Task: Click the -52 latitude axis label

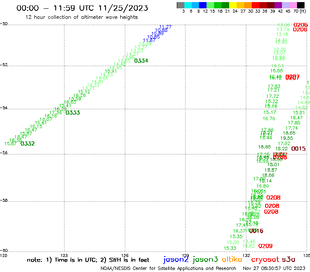Action: pyautogui.click(x=4, y=65)
